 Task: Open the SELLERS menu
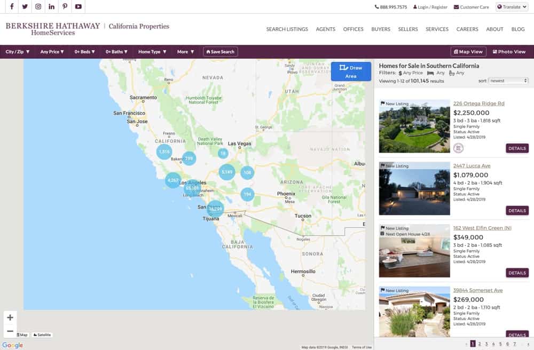(x=407, y=29)
